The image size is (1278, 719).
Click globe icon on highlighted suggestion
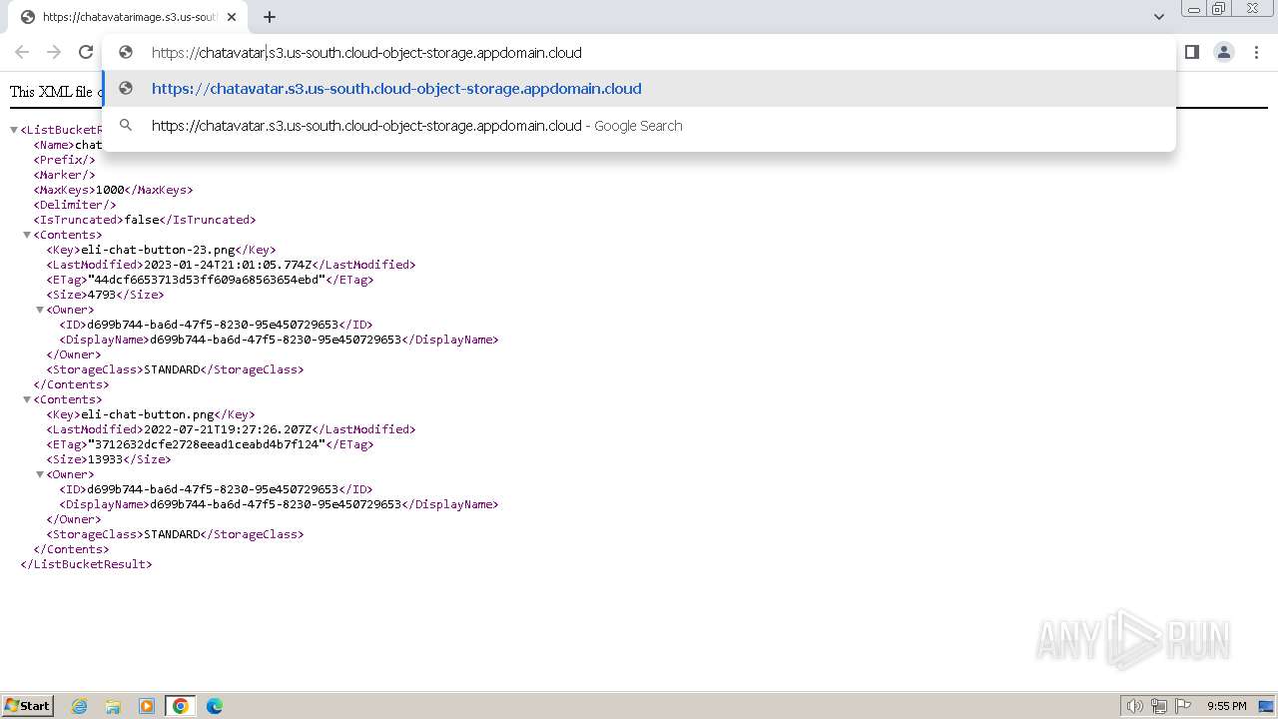tap(126, 89)
